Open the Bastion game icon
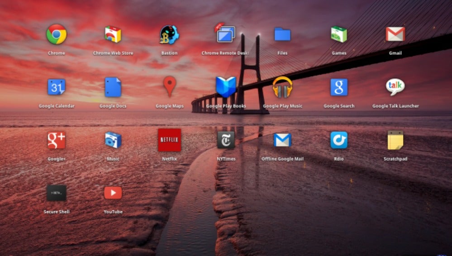Image resolution: width=452 pixels, height=256 pixels. click(x=169, y=34)
